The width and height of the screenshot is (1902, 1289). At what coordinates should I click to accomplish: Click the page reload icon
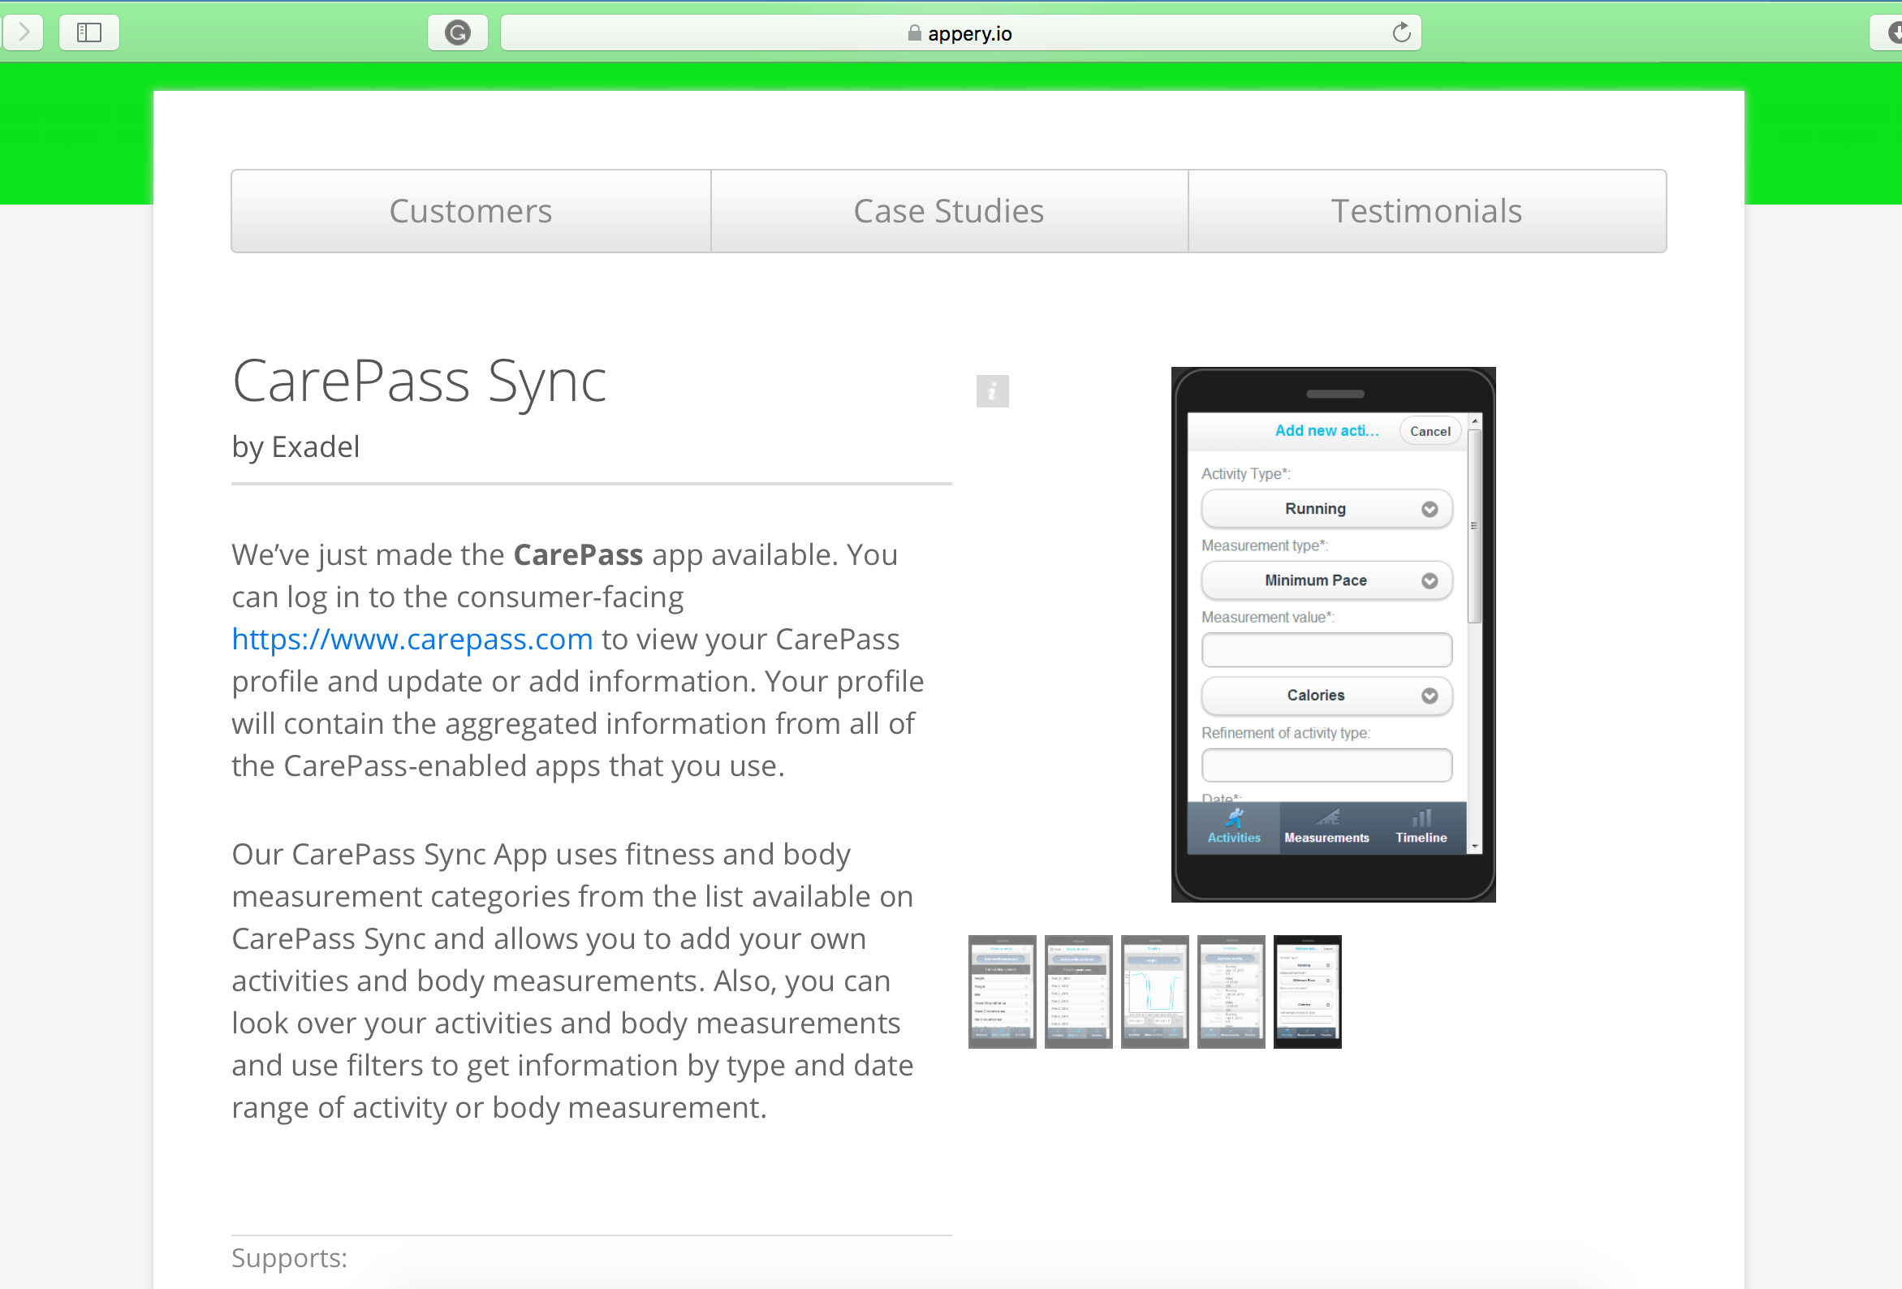(1401, 32)
